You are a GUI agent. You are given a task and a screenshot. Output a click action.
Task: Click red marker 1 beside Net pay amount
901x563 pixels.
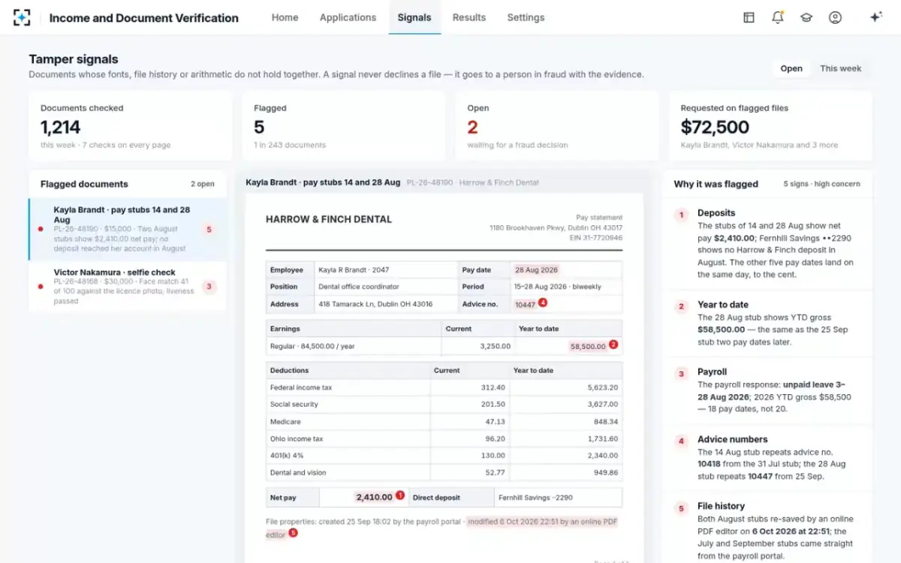click(400, 495)
